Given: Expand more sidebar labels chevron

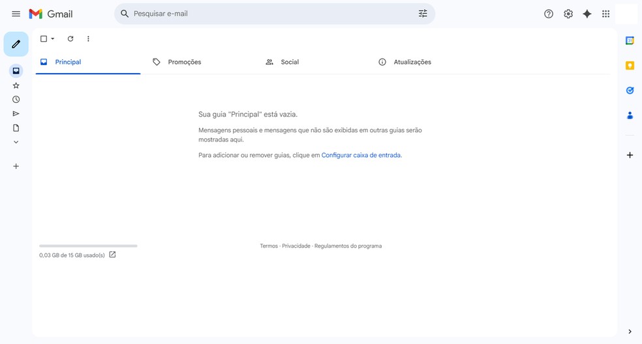Looking at the screenshot, I should coord(16,142).
